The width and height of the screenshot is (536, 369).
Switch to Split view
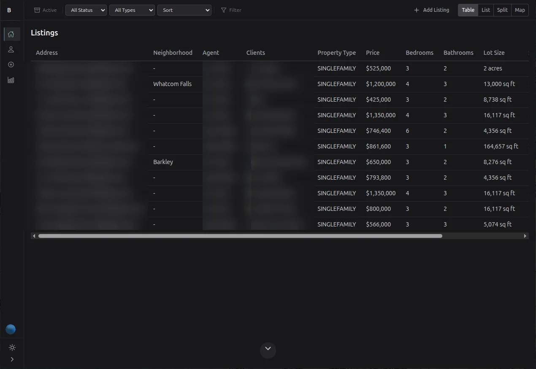pyautogui.click(x=502, y=10)
